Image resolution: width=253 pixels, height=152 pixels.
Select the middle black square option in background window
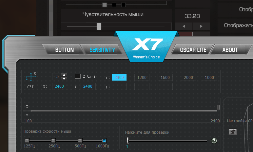114,5
